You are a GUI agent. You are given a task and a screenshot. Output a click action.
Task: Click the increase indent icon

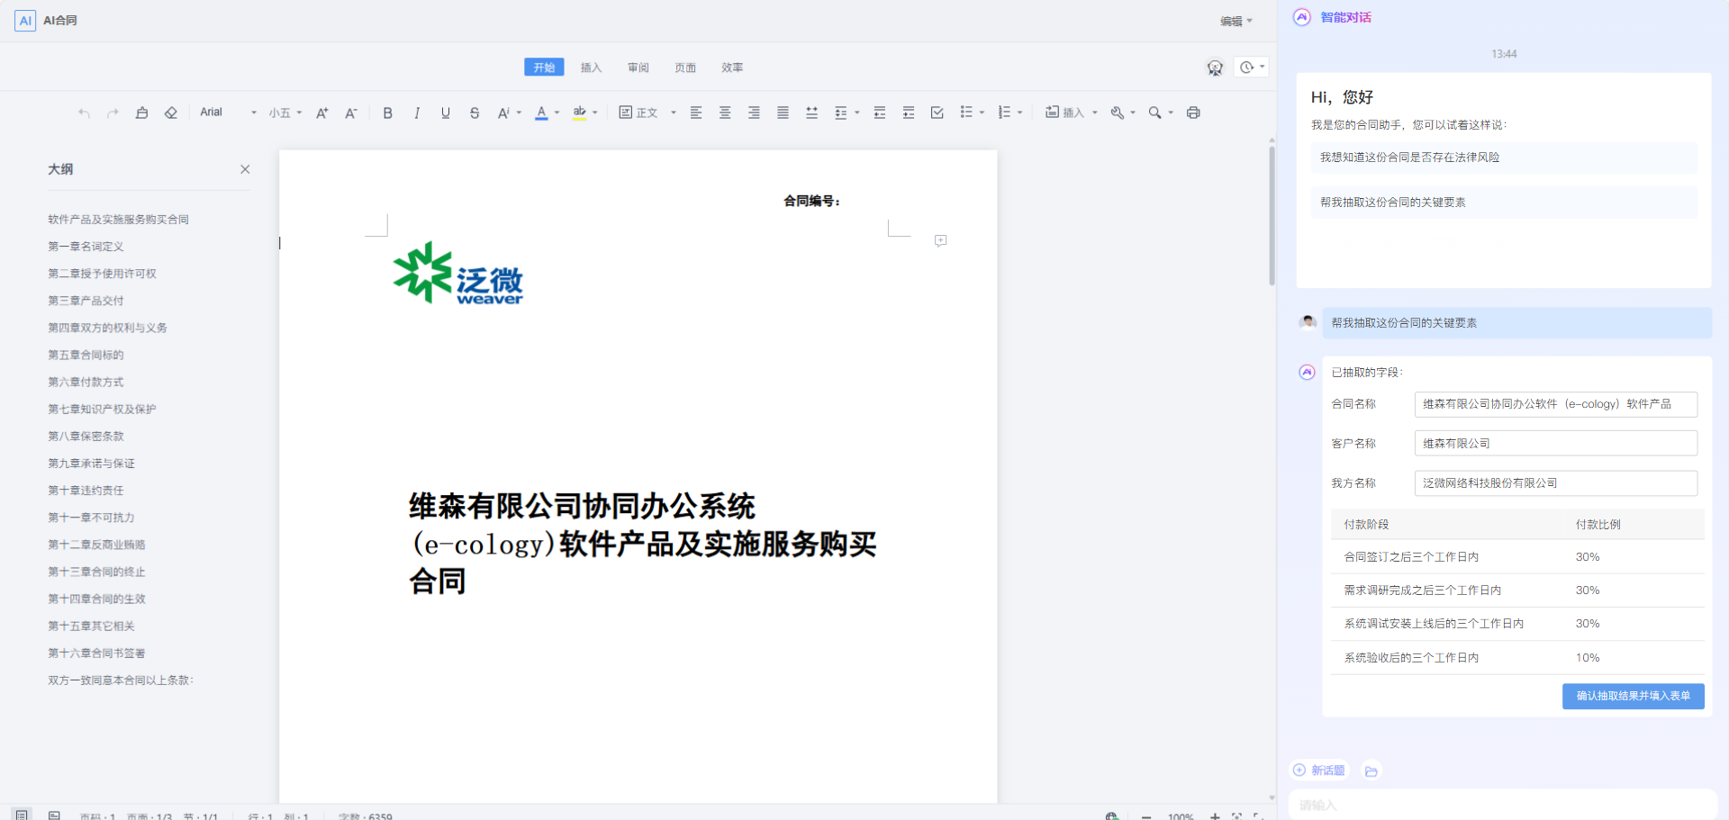coord(909,113)
